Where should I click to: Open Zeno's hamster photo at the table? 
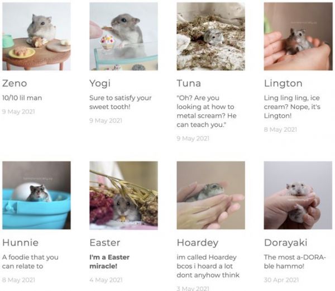(x=36, y=36)
